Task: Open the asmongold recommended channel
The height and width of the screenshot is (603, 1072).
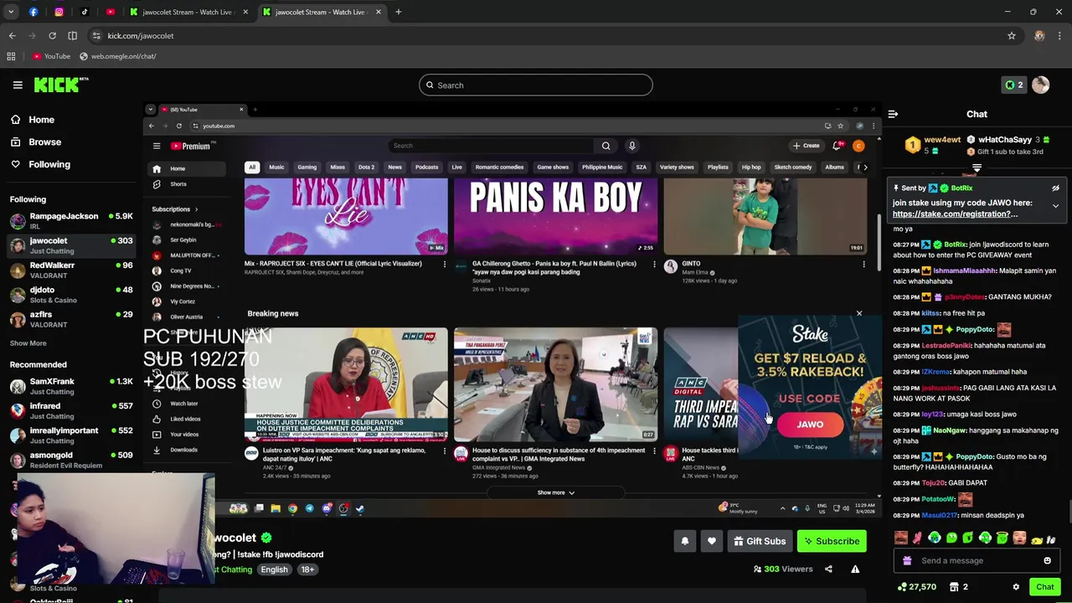Action: (71, 460)
